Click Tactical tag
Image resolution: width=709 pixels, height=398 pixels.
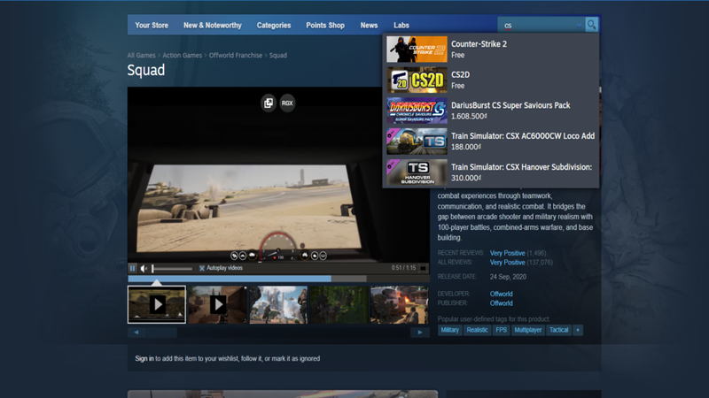[x=558, y=330]
